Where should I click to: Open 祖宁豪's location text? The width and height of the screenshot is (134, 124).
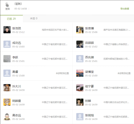116,88
